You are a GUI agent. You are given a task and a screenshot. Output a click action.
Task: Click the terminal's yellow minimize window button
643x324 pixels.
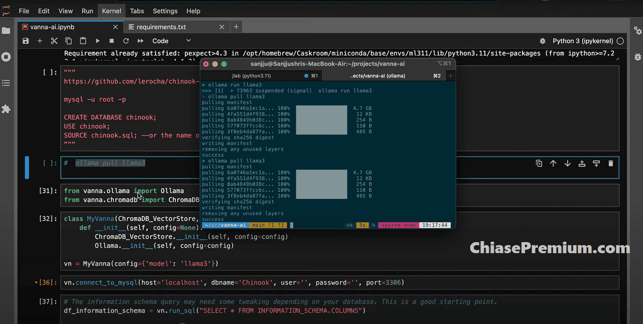[215, 64]
